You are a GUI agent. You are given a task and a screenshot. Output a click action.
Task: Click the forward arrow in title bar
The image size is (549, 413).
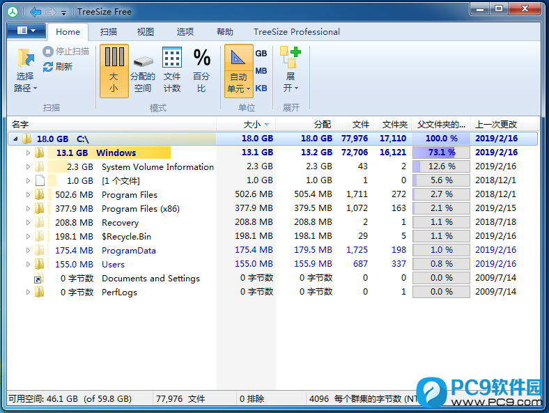(x=51, y=12)
